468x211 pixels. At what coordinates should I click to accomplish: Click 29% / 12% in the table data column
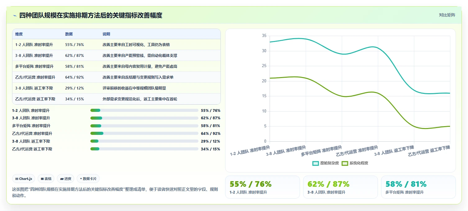[75, 88]
